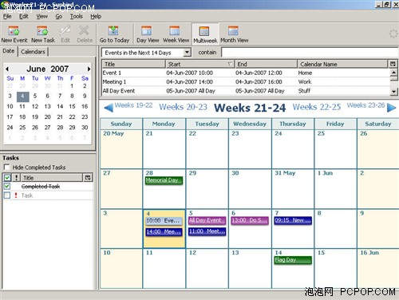Select the 10:00 Eve... event on June 4
Viewport: 399px width, 300px height.
tap(164, 221)
